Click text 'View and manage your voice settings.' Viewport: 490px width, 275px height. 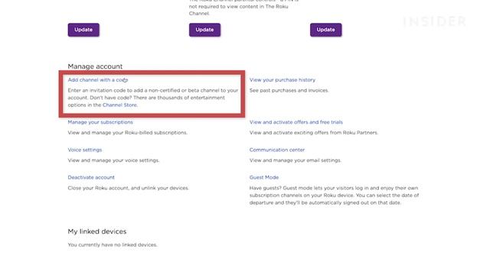click(x=113, y=160)
